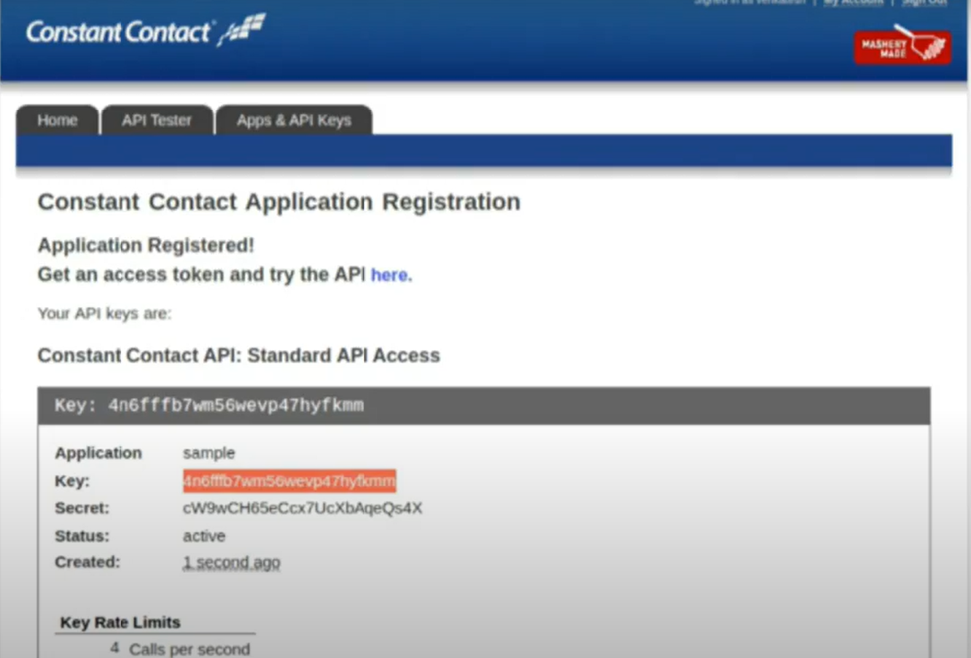Click the gray header bar showing the key
Screen dimensions: 971x658
coord(484,405)
